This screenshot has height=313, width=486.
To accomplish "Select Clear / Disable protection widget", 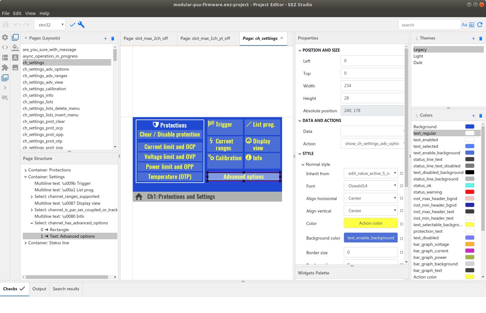I will point(170,134).
